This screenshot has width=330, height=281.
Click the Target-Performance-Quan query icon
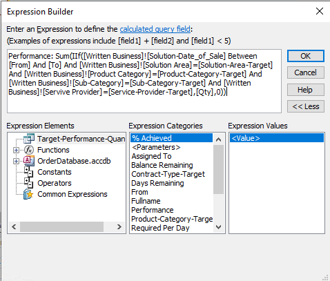(29, 139)
